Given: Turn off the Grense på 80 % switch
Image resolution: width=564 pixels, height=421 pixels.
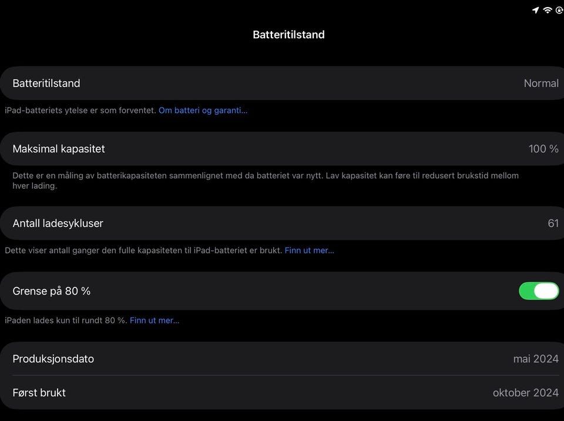Looking at the screenshot, I should (x=538, y=291).
